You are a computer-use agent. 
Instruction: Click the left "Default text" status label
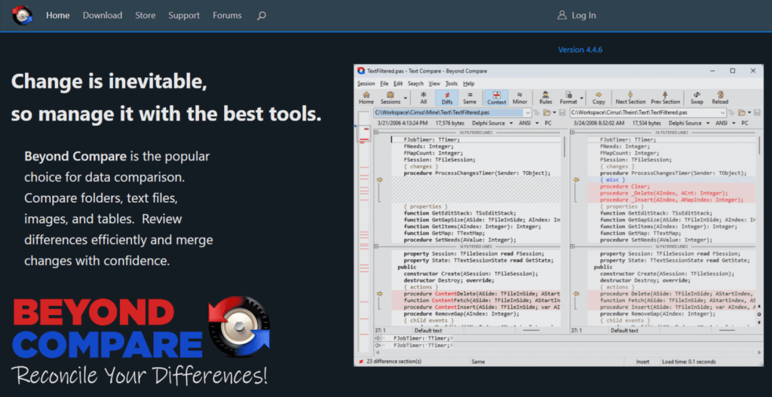pyautogui.click(x=428, y=331)
